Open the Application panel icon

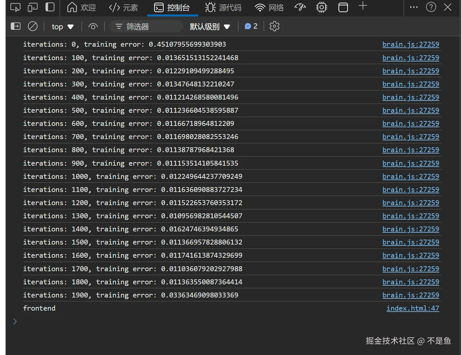(343, 7)
